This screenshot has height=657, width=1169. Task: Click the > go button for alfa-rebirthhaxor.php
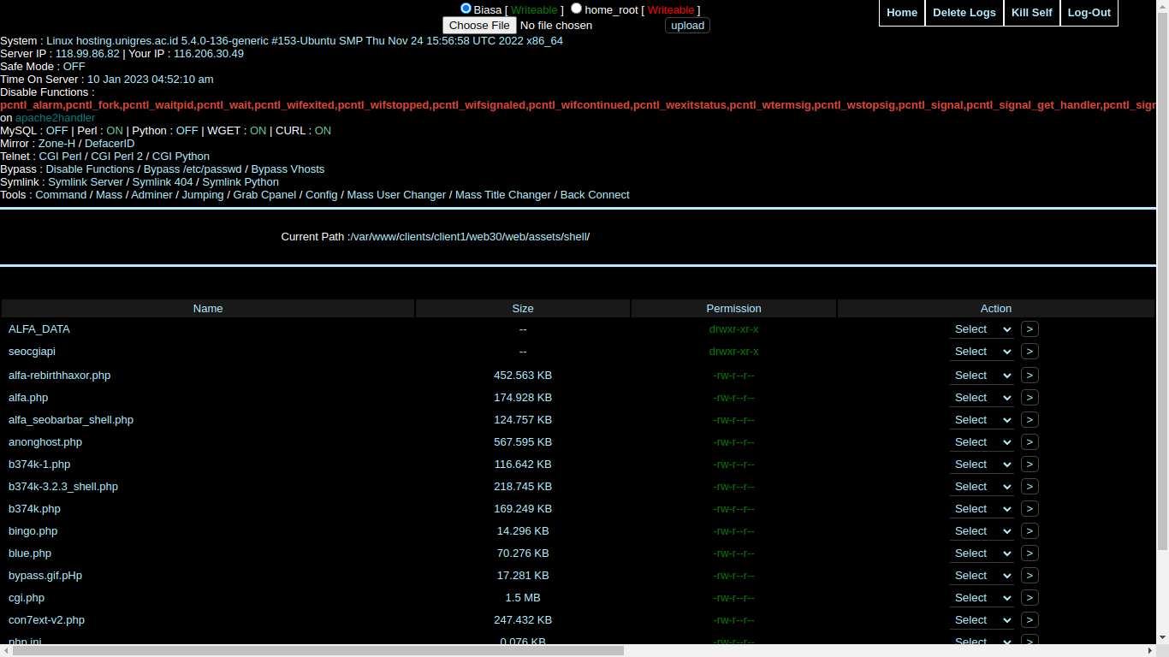(x=1030, y=376)
